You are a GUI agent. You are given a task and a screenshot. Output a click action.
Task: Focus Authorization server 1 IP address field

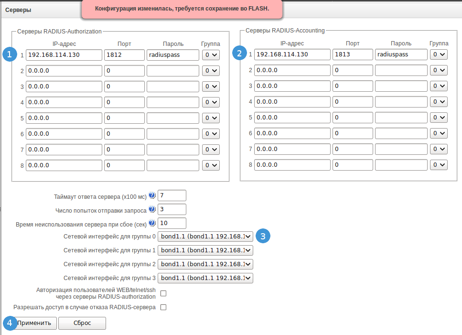point(64,55)
